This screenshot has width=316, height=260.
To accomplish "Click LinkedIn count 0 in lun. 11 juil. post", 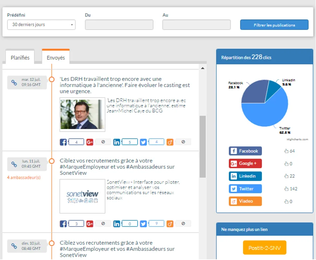I will click(x=130, y=223).
